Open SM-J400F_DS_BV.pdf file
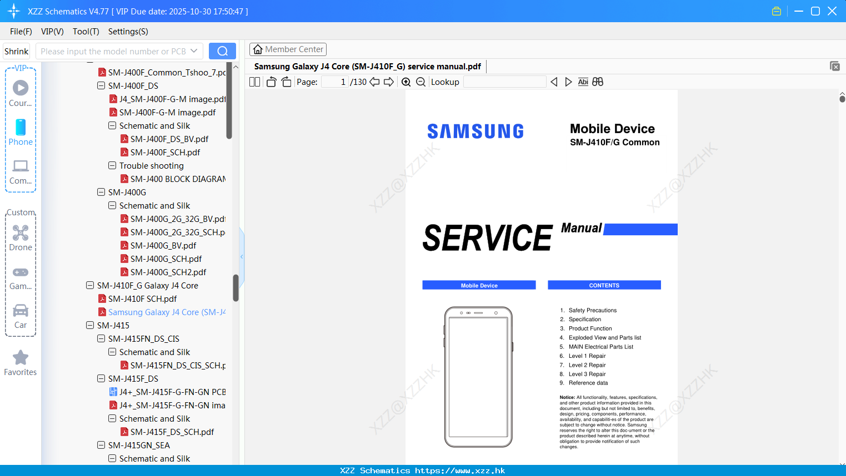 coord(169,139)
